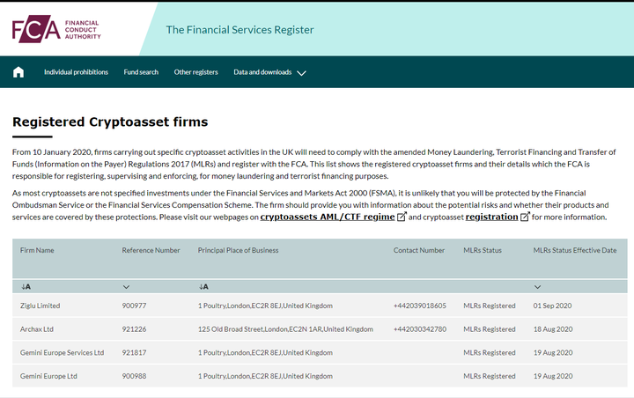The height and width of the screenshot is (398, 634).
Task: Click The Financial Services Register title
Action: coord(240,30)
